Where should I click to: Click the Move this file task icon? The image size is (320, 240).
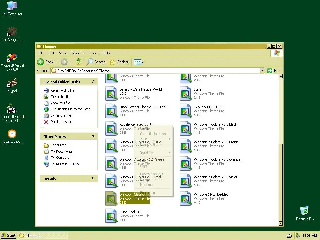point(46,97)
